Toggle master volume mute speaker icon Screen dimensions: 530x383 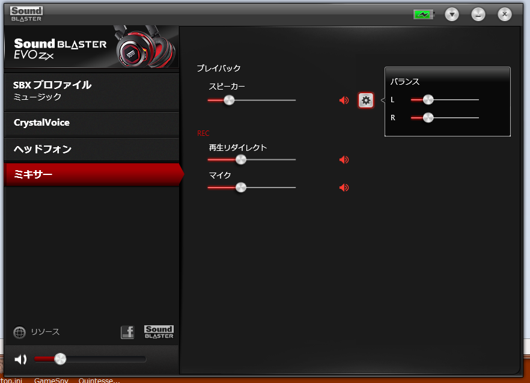point(20,359)
